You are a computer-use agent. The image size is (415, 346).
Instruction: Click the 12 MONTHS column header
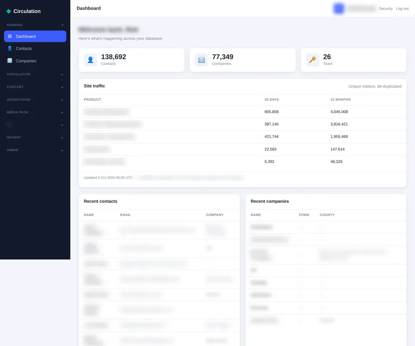coord(340,99)
